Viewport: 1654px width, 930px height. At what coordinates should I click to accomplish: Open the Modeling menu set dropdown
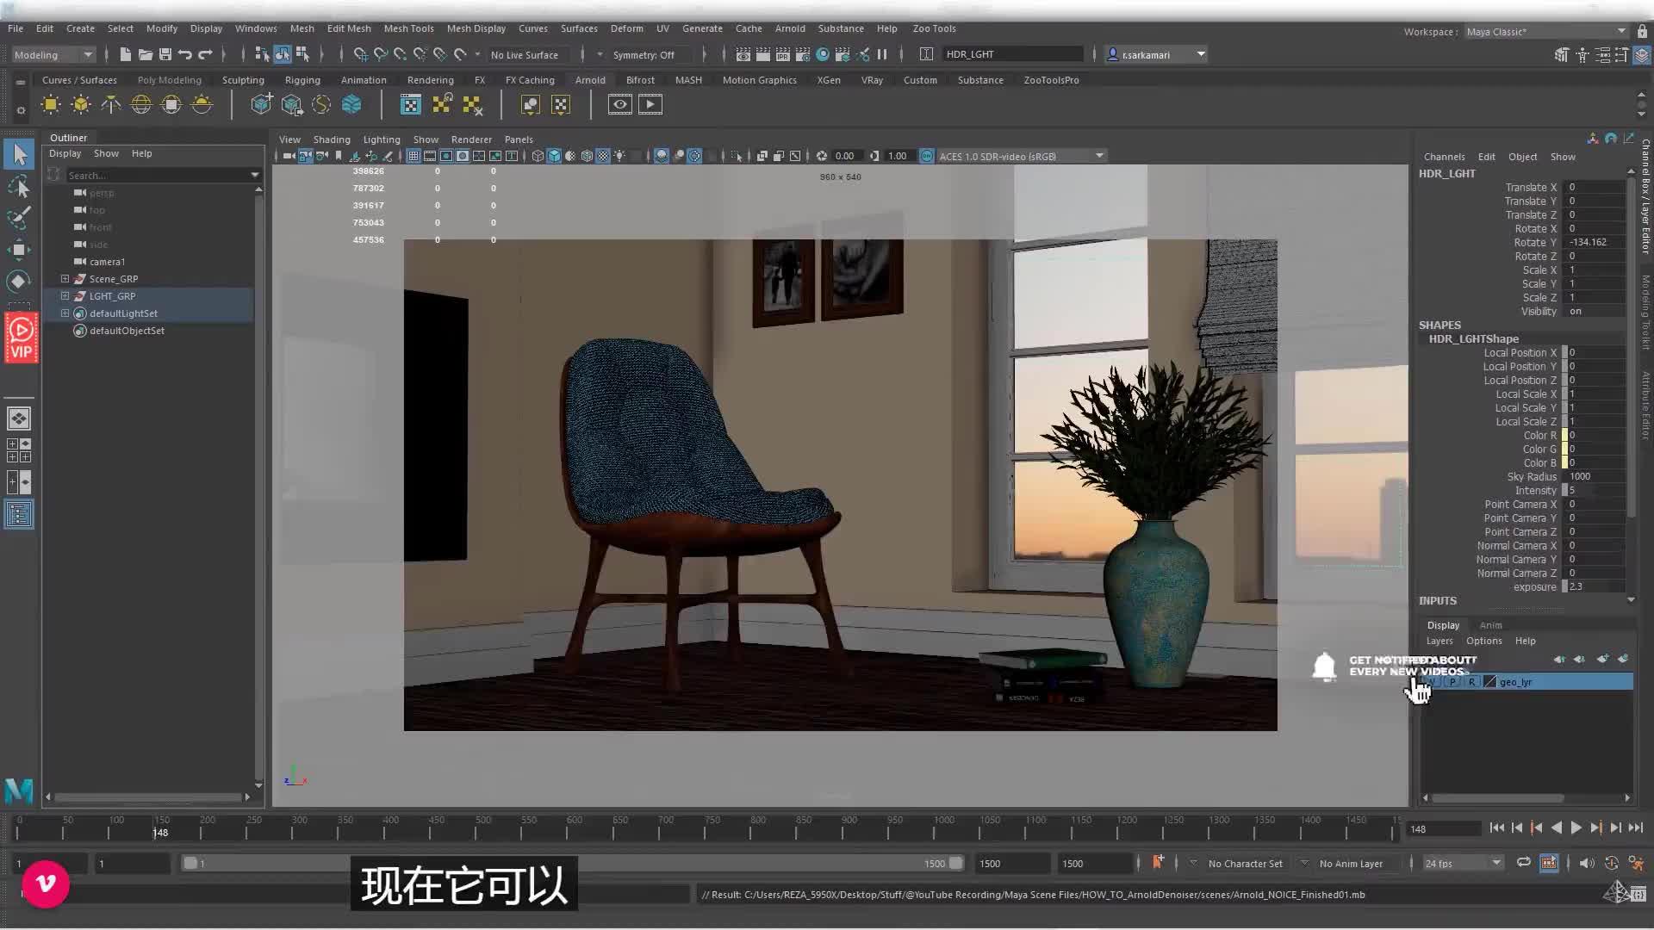[53, 54]
